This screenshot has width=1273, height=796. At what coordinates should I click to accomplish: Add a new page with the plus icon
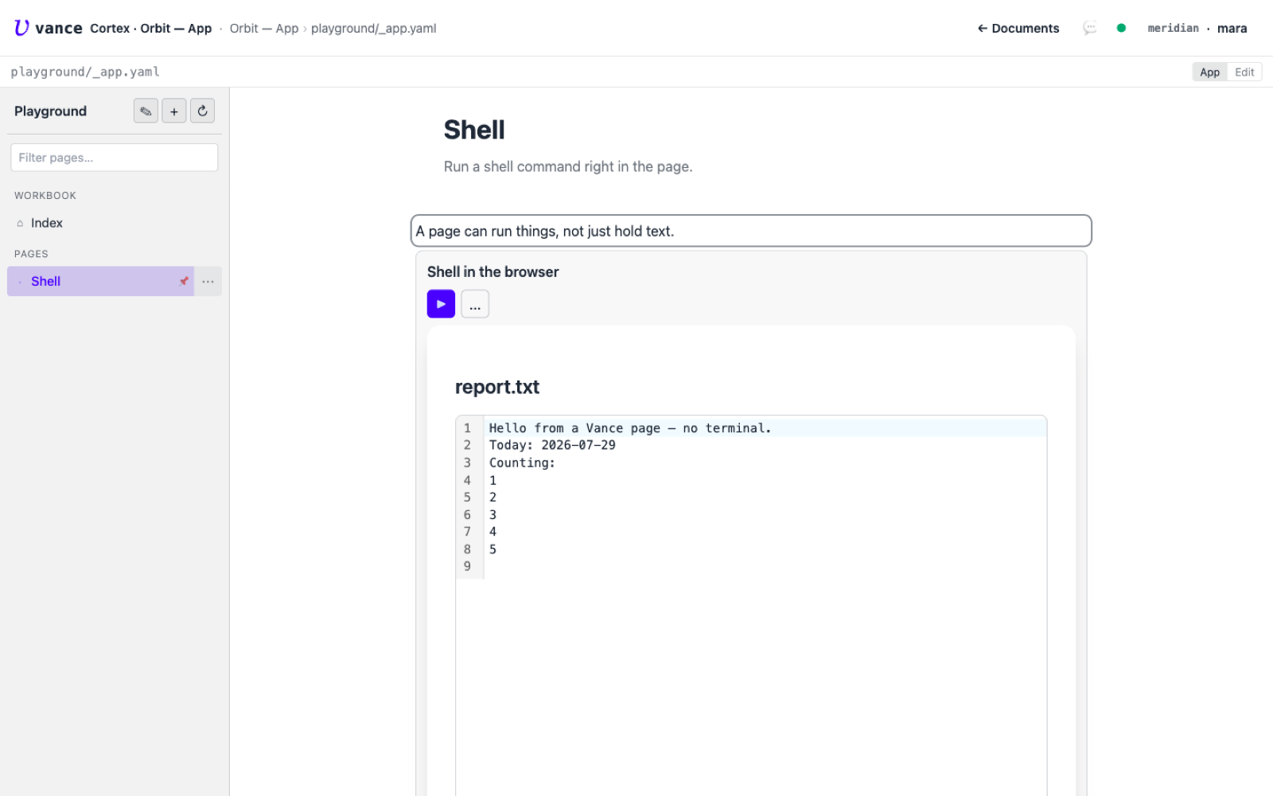coord(174,111)
